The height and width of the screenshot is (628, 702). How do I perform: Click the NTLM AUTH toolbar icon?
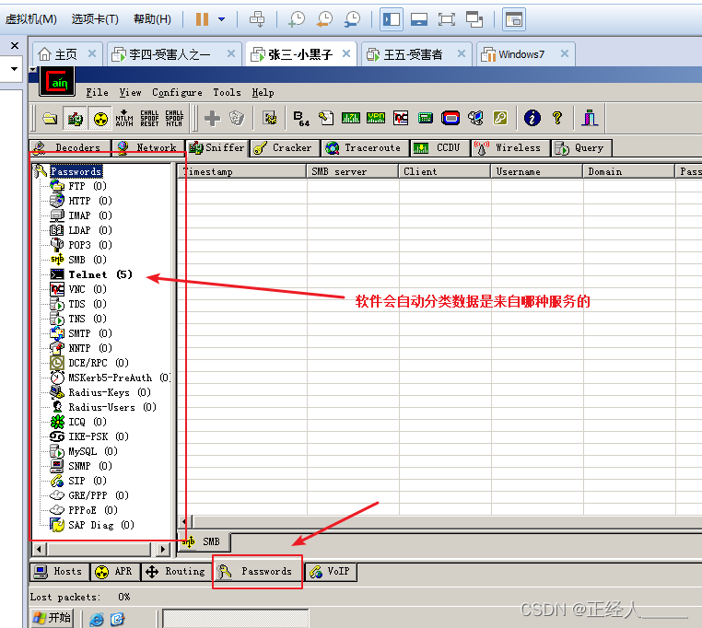pos(124,118)
